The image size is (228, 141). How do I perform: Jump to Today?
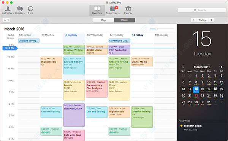click(x=202, y=20)
